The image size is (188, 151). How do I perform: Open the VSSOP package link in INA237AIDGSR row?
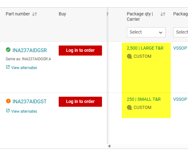pos(180,48)
